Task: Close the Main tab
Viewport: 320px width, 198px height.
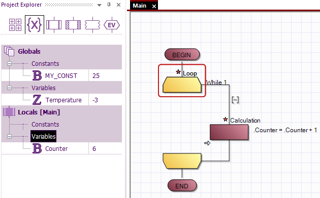Action: tap(154, 6)
